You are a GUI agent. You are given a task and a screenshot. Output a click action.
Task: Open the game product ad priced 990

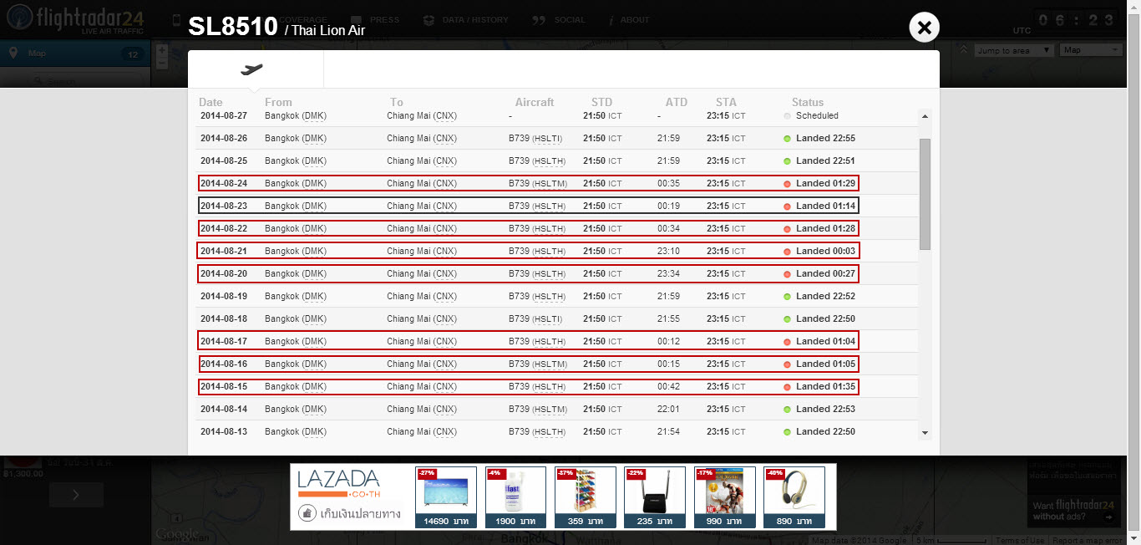click(x=725, y=497)
